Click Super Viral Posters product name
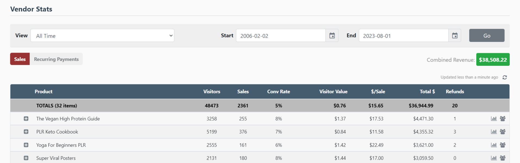This screenshot has width=520, height=163. 56,158
